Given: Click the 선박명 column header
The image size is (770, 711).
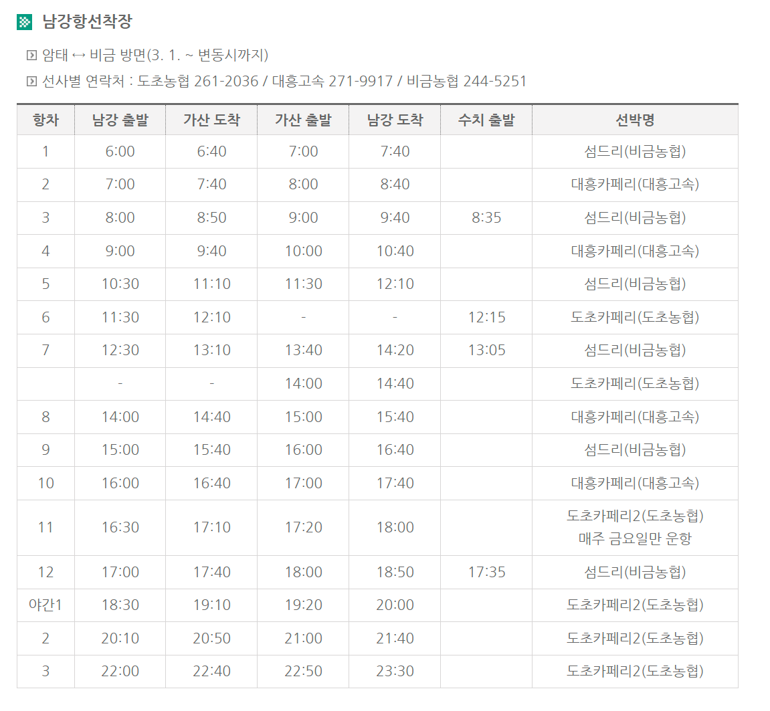Looking at the screenshot, I should [x=634, y=119].
